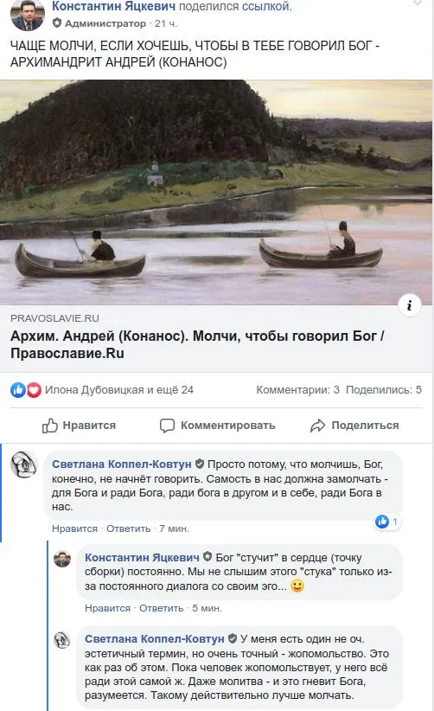The image size is (434, 711).
Task: Open Константин Яцкевич's profile picture at post top
Action: (27, 15)
